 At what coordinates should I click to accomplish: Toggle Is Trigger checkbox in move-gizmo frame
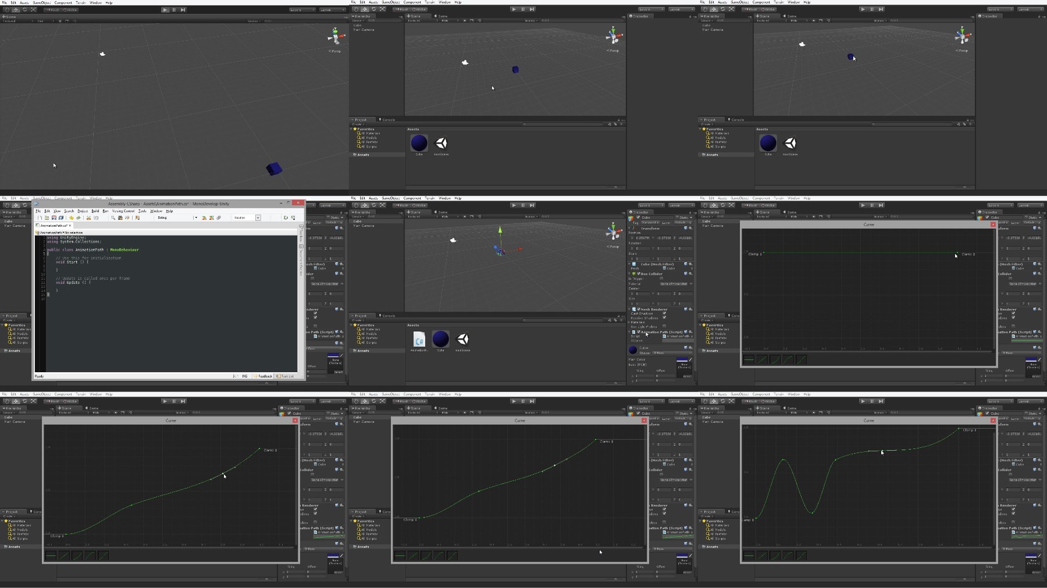pyautogui.click(x=661, y=279)
